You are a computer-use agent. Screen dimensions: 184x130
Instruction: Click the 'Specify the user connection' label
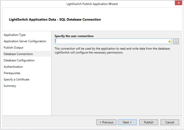74,36
